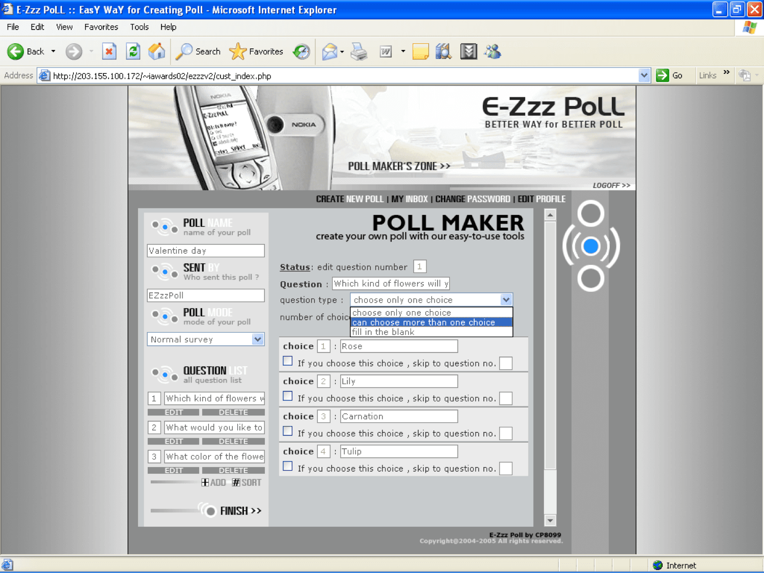The image size is (764, 573).
Task: Stop page loading with the red X icon
Action: point(109,51)
